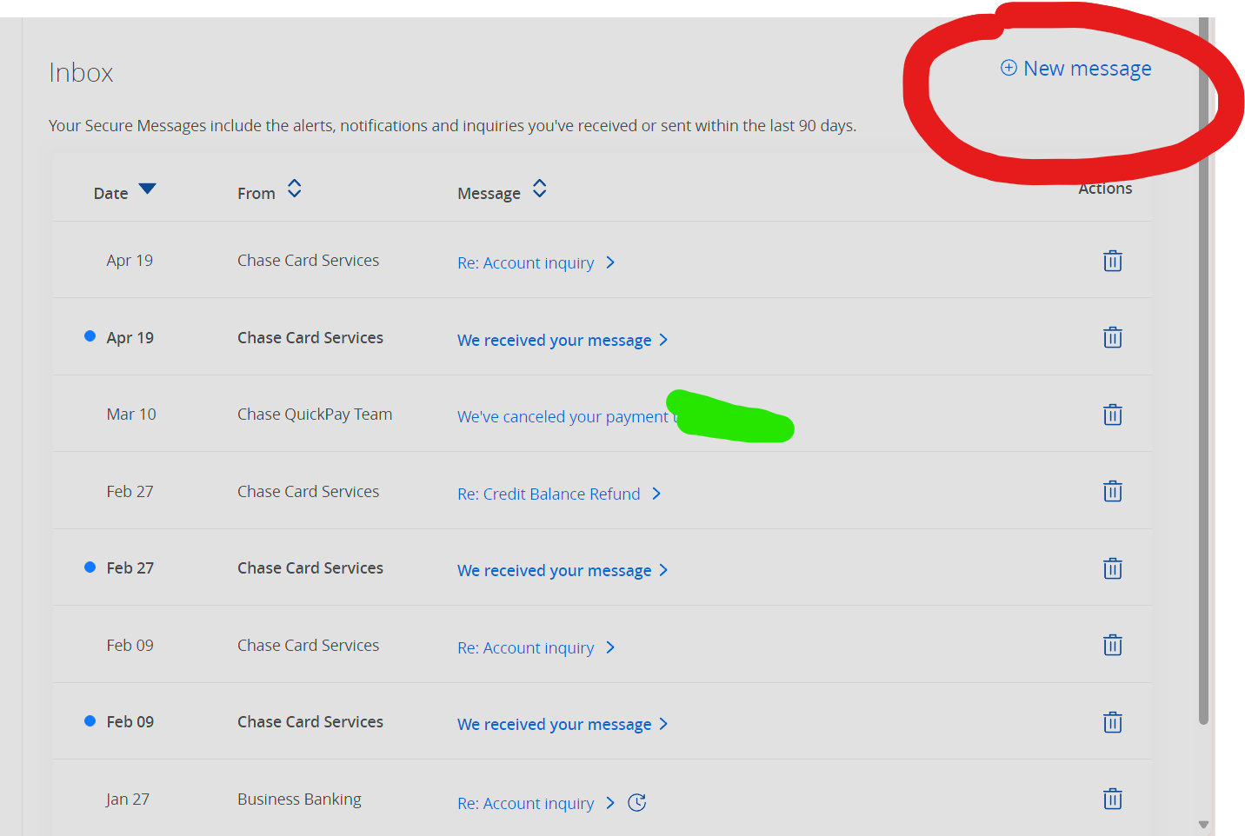Screen dimensions: 1245x836
Task: Remove the unread Feb 09 message via trash
Action: [x=1112, y=722]
